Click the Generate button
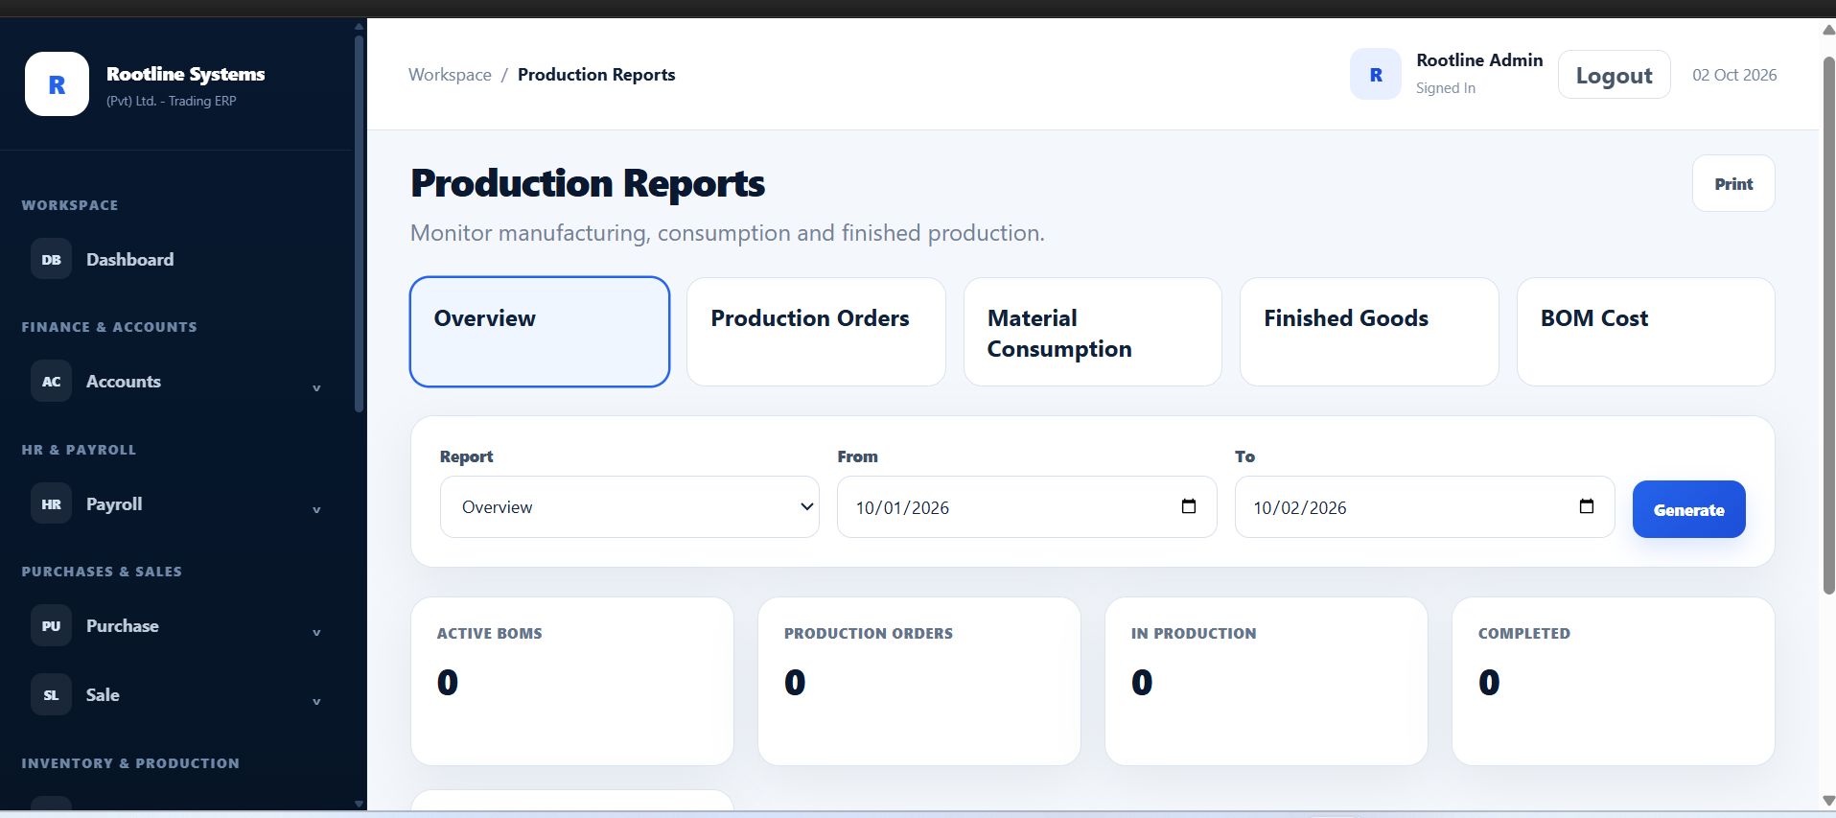Viewport: 1836px width, 818px height. 1688,509
